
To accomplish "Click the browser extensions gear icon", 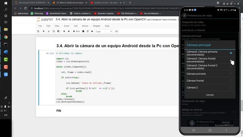I will click(x=218, y=3).
